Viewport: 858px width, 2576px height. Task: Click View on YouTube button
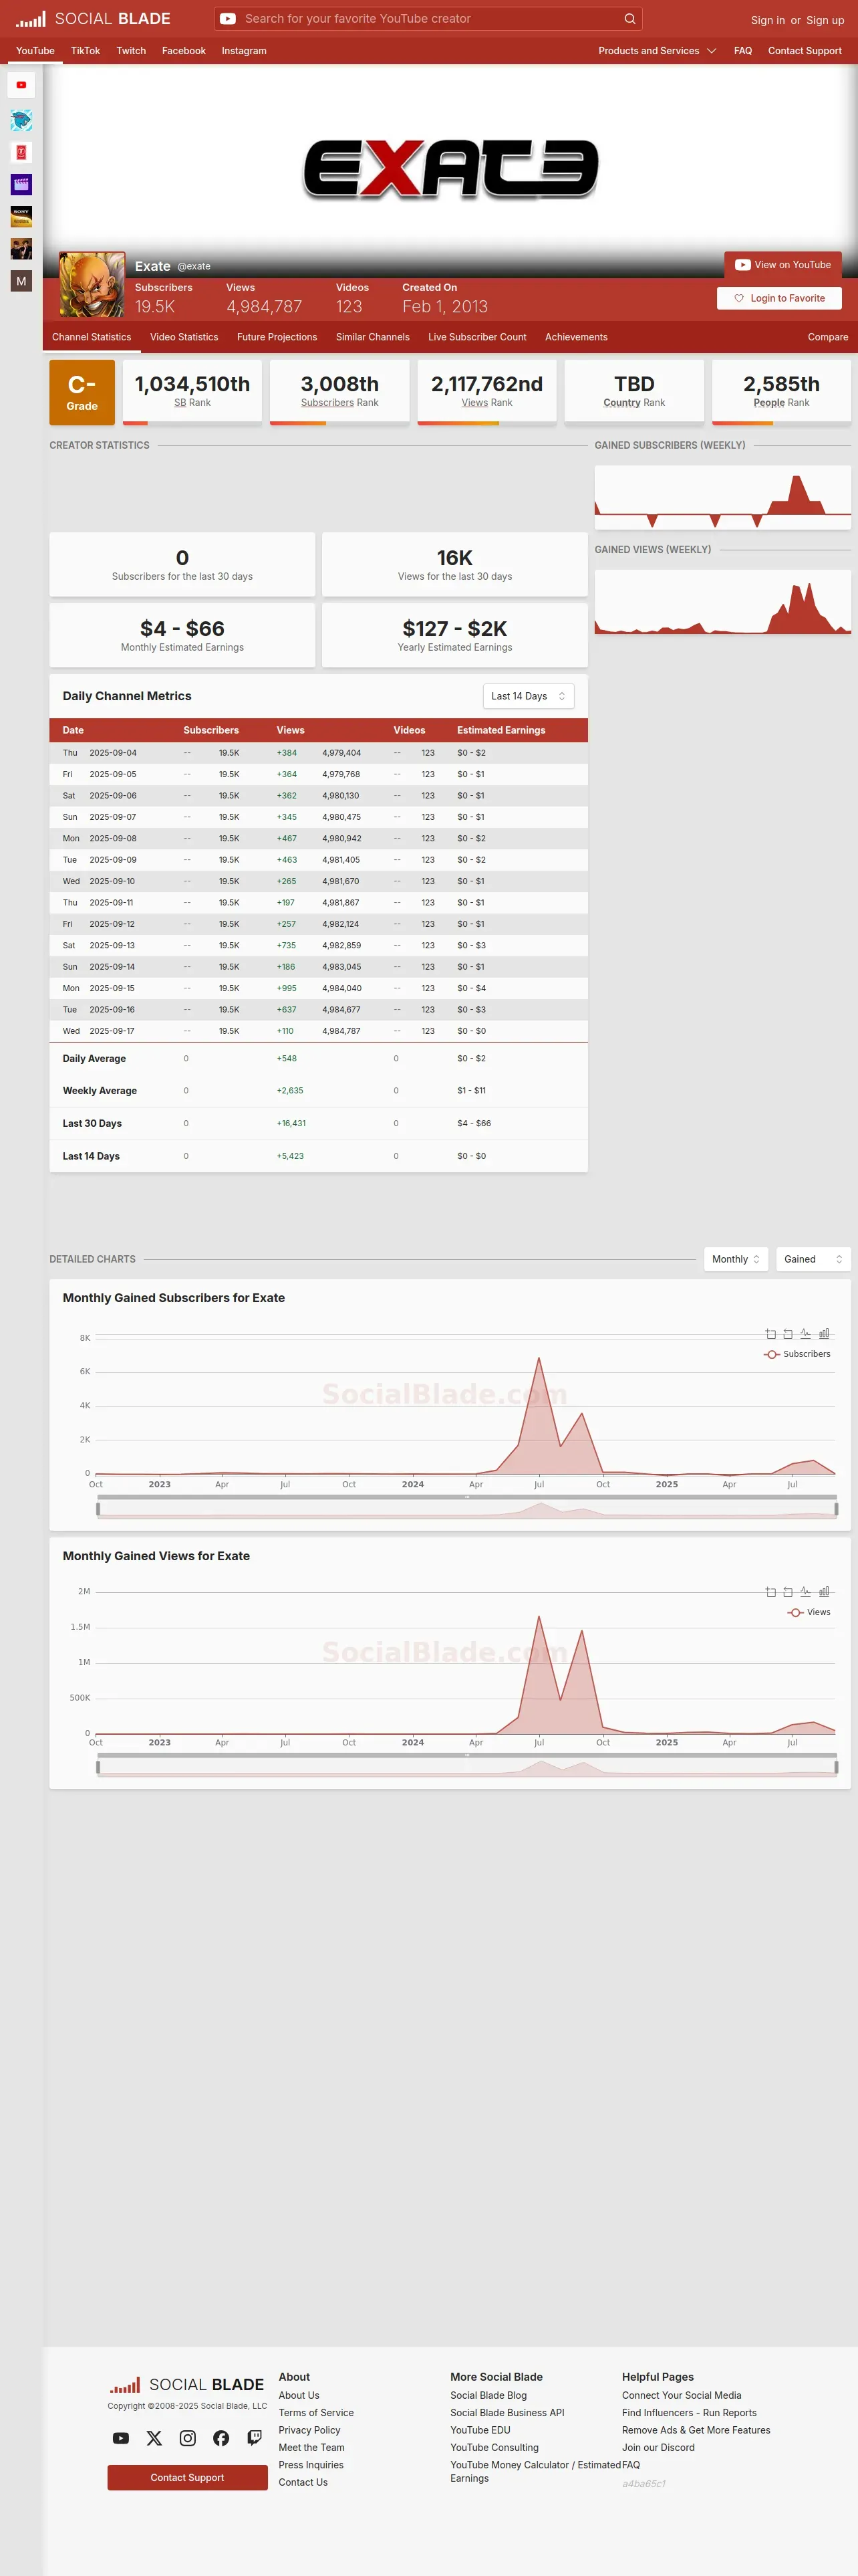pyautogui.click(x=783, y=265)
